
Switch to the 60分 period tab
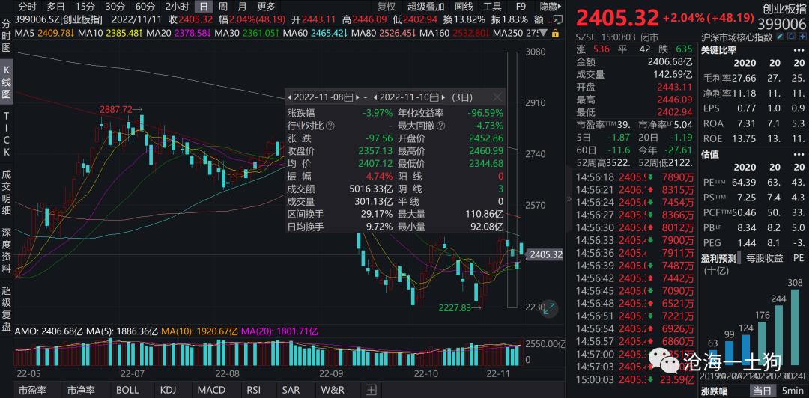pos(145,6)
